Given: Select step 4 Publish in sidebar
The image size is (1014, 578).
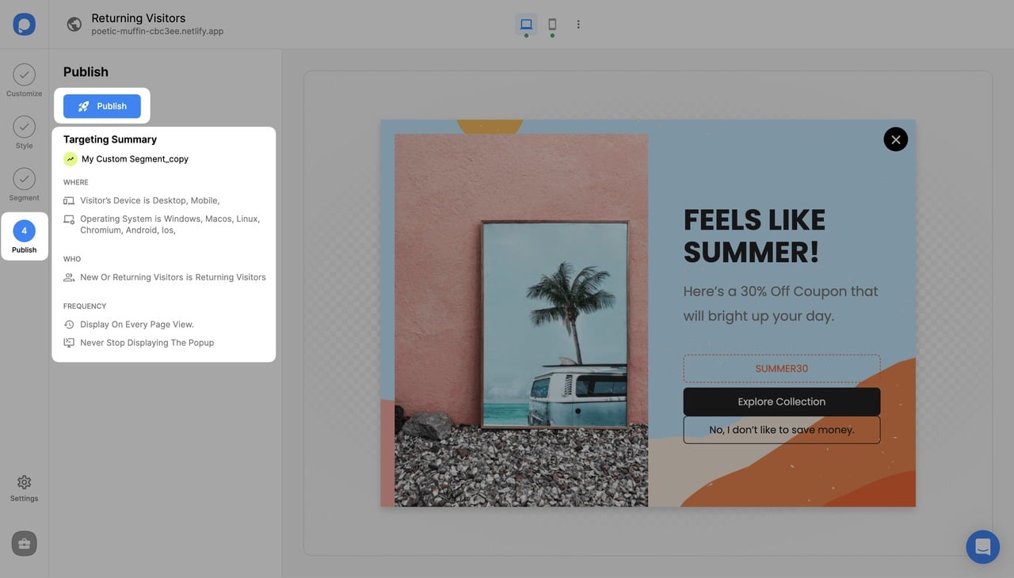Looking at the screenshot, I should (x=24, y=237).
